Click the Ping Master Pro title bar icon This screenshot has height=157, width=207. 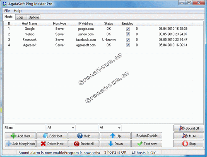5,4
